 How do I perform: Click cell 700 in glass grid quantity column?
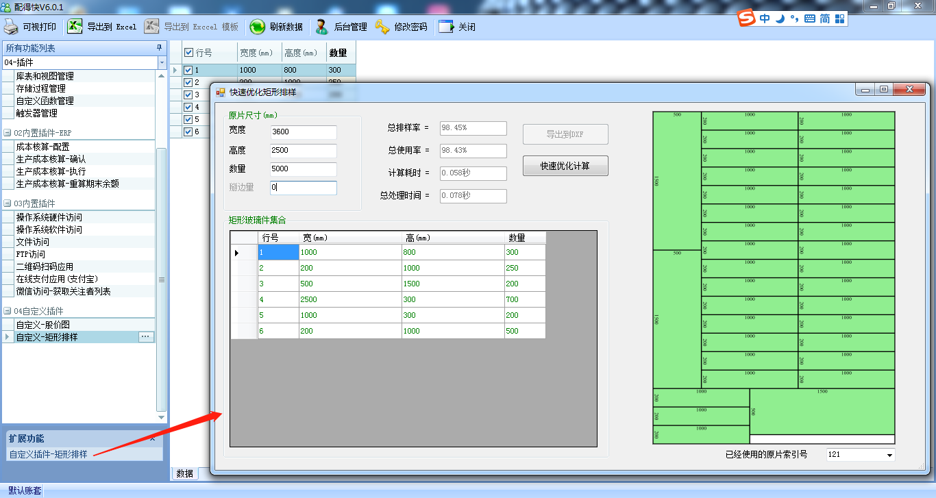[x=525, y=299]
